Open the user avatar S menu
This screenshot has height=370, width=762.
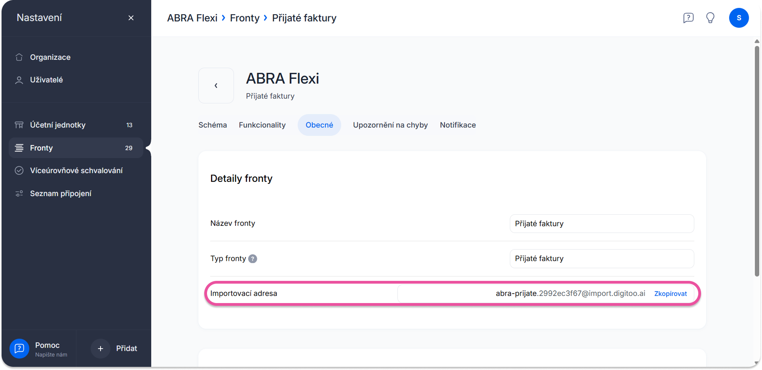(739, 18)
